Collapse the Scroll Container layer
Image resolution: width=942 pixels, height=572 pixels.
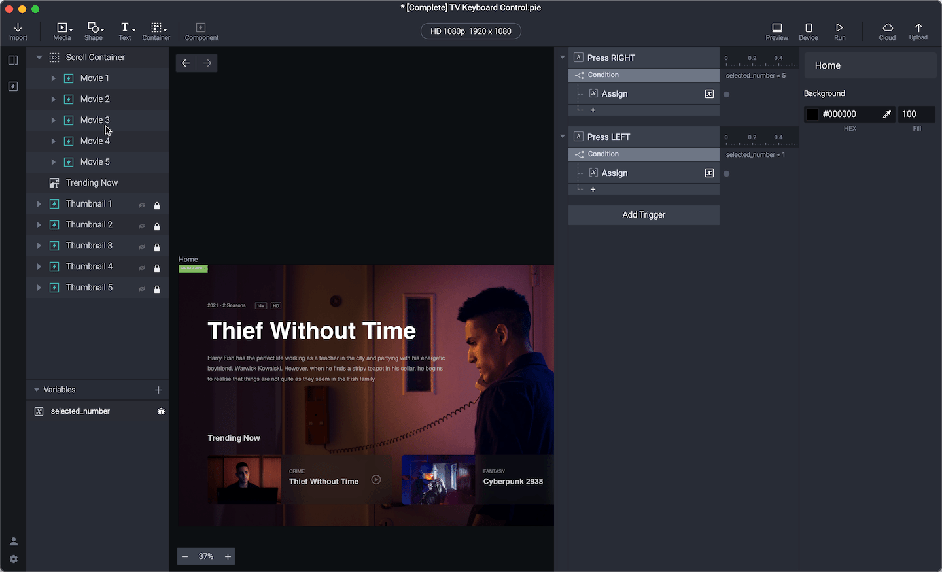pos(39,58)
